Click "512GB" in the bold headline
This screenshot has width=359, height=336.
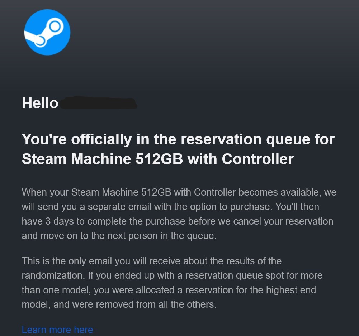159,159
